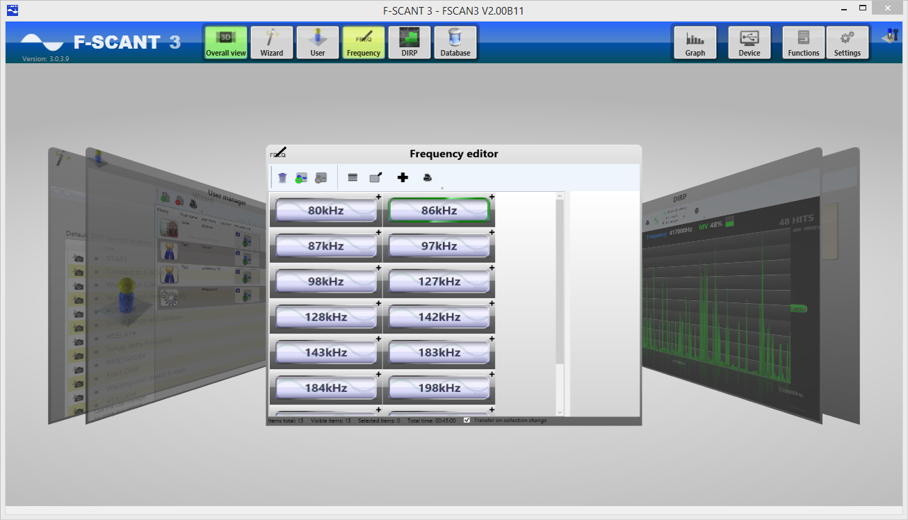Expand the plus on the 127kHz item
Screen dimensions: 908x520
click(x=492, y=268)
